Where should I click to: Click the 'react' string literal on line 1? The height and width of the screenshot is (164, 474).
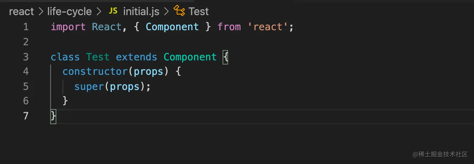pyautogui.click(x=268, y=27)
